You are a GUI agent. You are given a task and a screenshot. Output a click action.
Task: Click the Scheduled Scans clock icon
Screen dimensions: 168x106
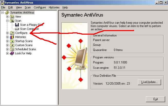tap(12, 49)
